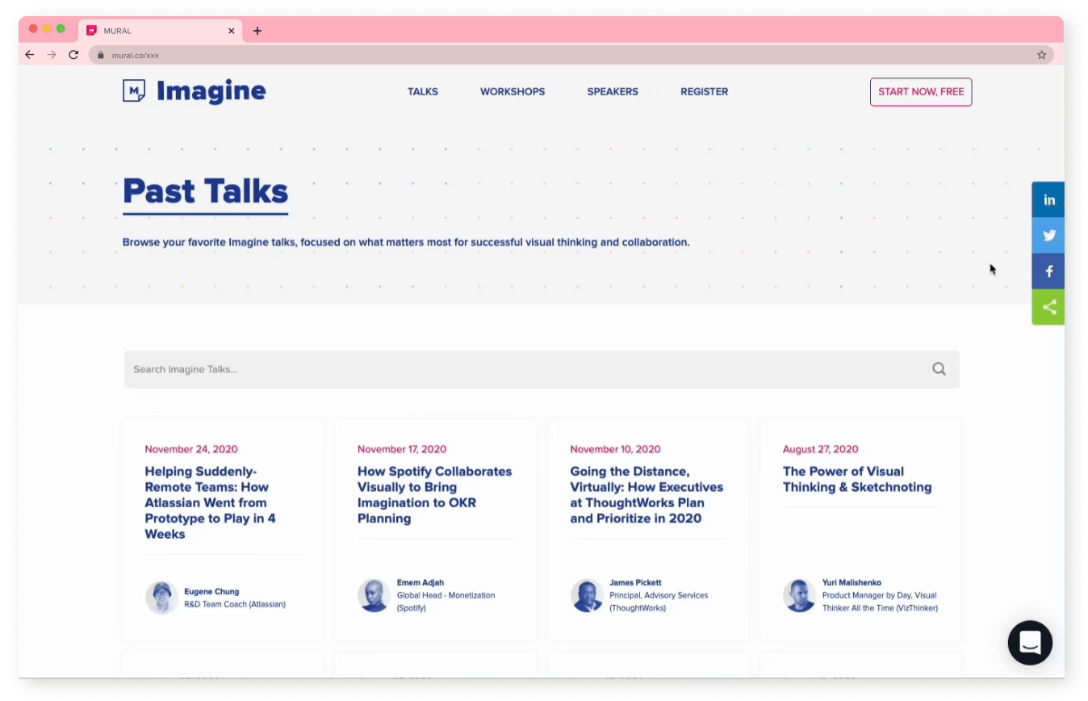Click the LinkedIn share icon

click(1048, 199)
